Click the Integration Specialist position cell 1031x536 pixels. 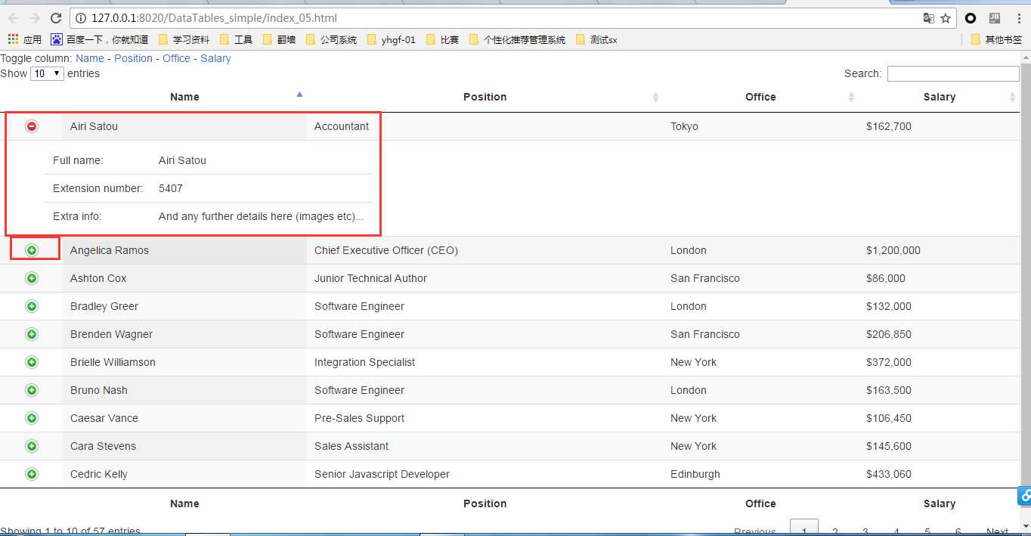(485, 362)
